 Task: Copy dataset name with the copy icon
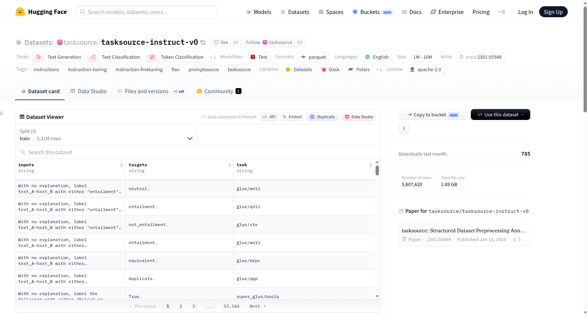click(203, 42)
